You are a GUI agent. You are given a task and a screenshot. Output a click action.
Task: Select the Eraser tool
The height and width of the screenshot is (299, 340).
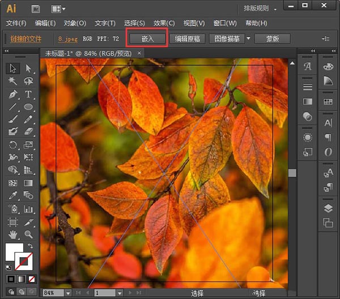click(x=28, y=131)
